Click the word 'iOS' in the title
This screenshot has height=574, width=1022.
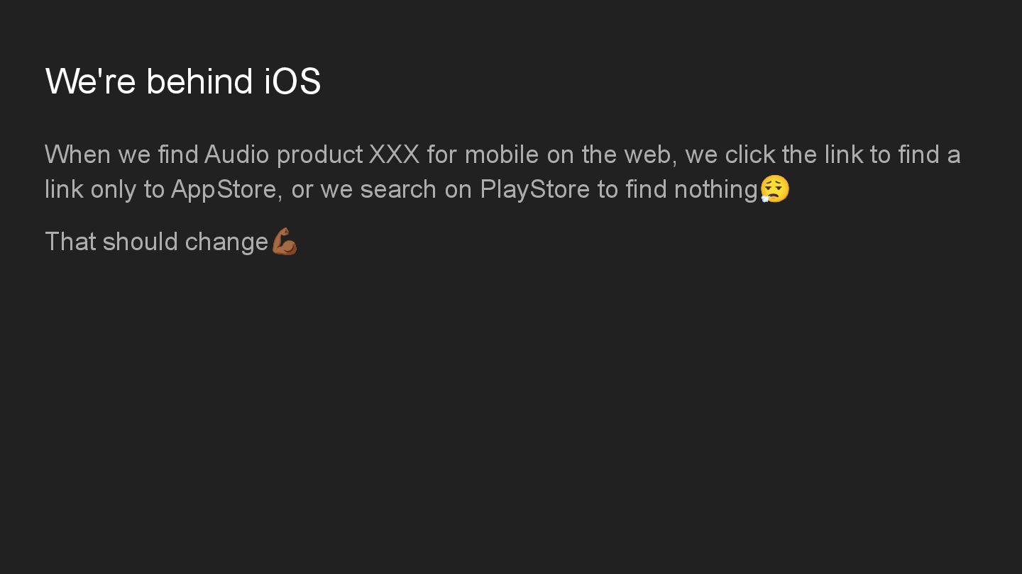tap(292, 81)
